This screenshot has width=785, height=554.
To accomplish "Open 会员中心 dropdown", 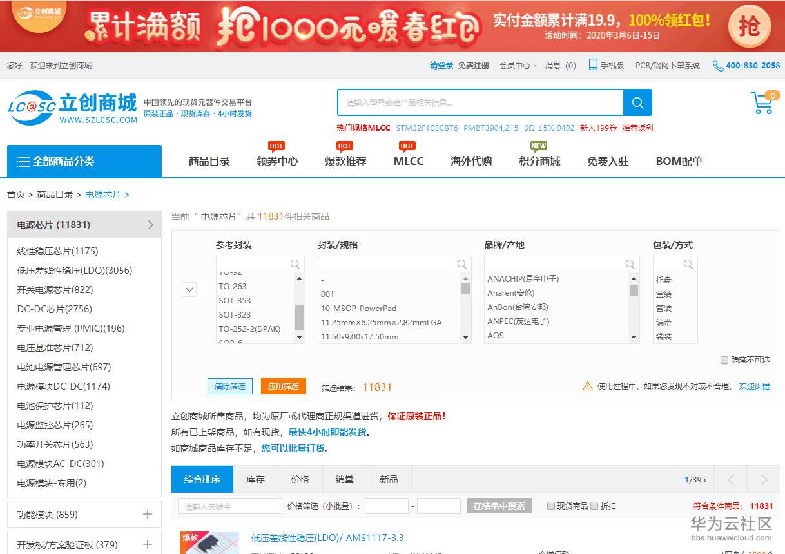I will 518,65.
